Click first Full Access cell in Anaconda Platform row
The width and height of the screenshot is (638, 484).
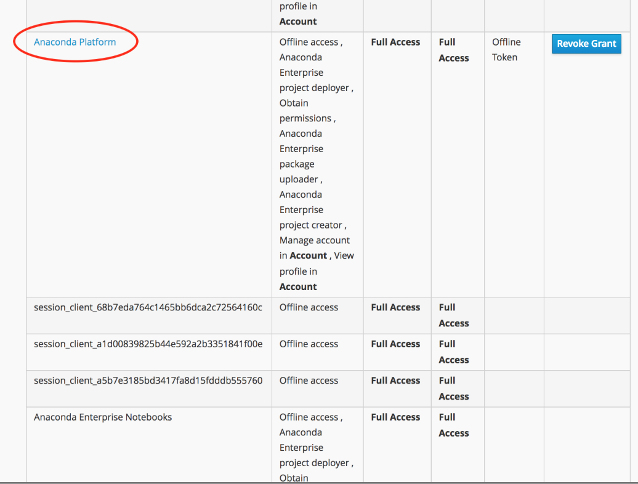(395, 42)
